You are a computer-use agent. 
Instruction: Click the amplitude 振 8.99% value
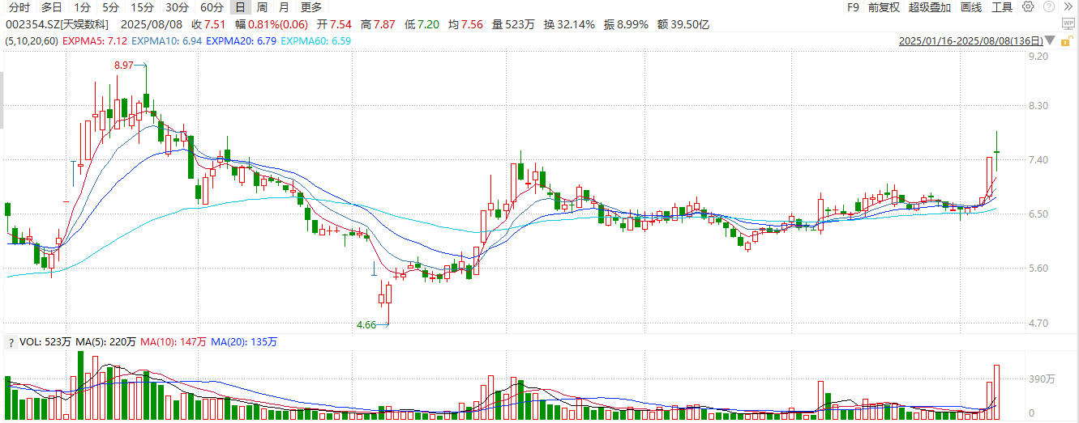click(x=626, y=24)
